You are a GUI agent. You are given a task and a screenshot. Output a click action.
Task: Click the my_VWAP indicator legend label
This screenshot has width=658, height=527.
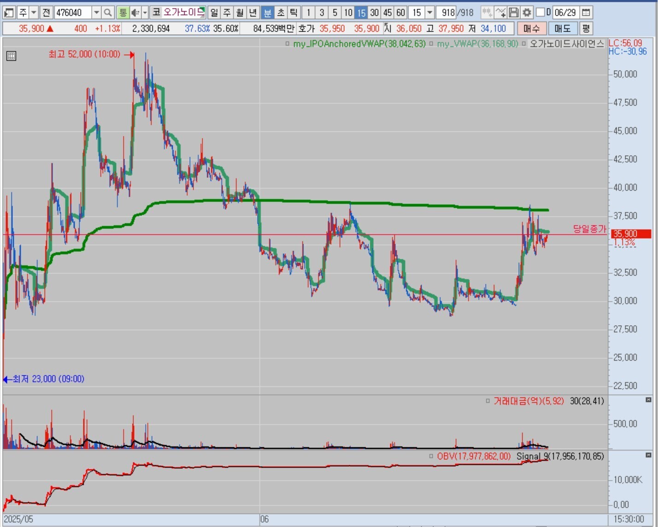click(477, 44)
